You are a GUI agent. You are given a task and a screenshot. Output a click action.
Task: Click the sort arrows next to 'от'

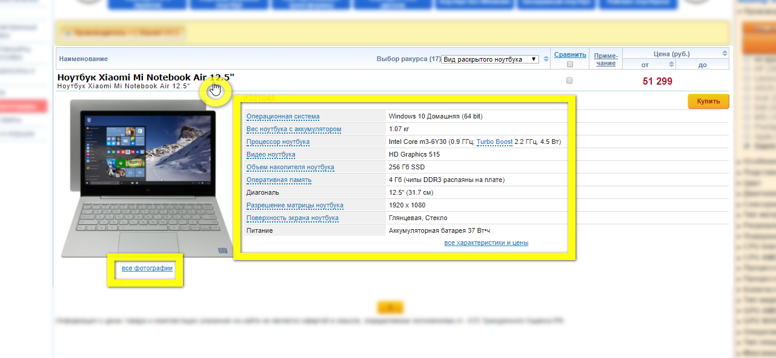pyautogui.click(x=672, y=65)
